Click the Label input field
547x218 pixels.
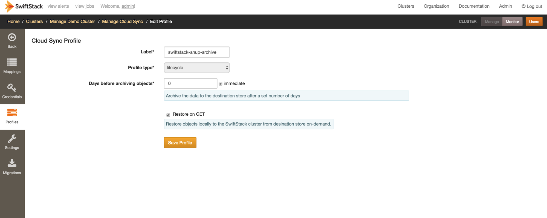[197, 52]
